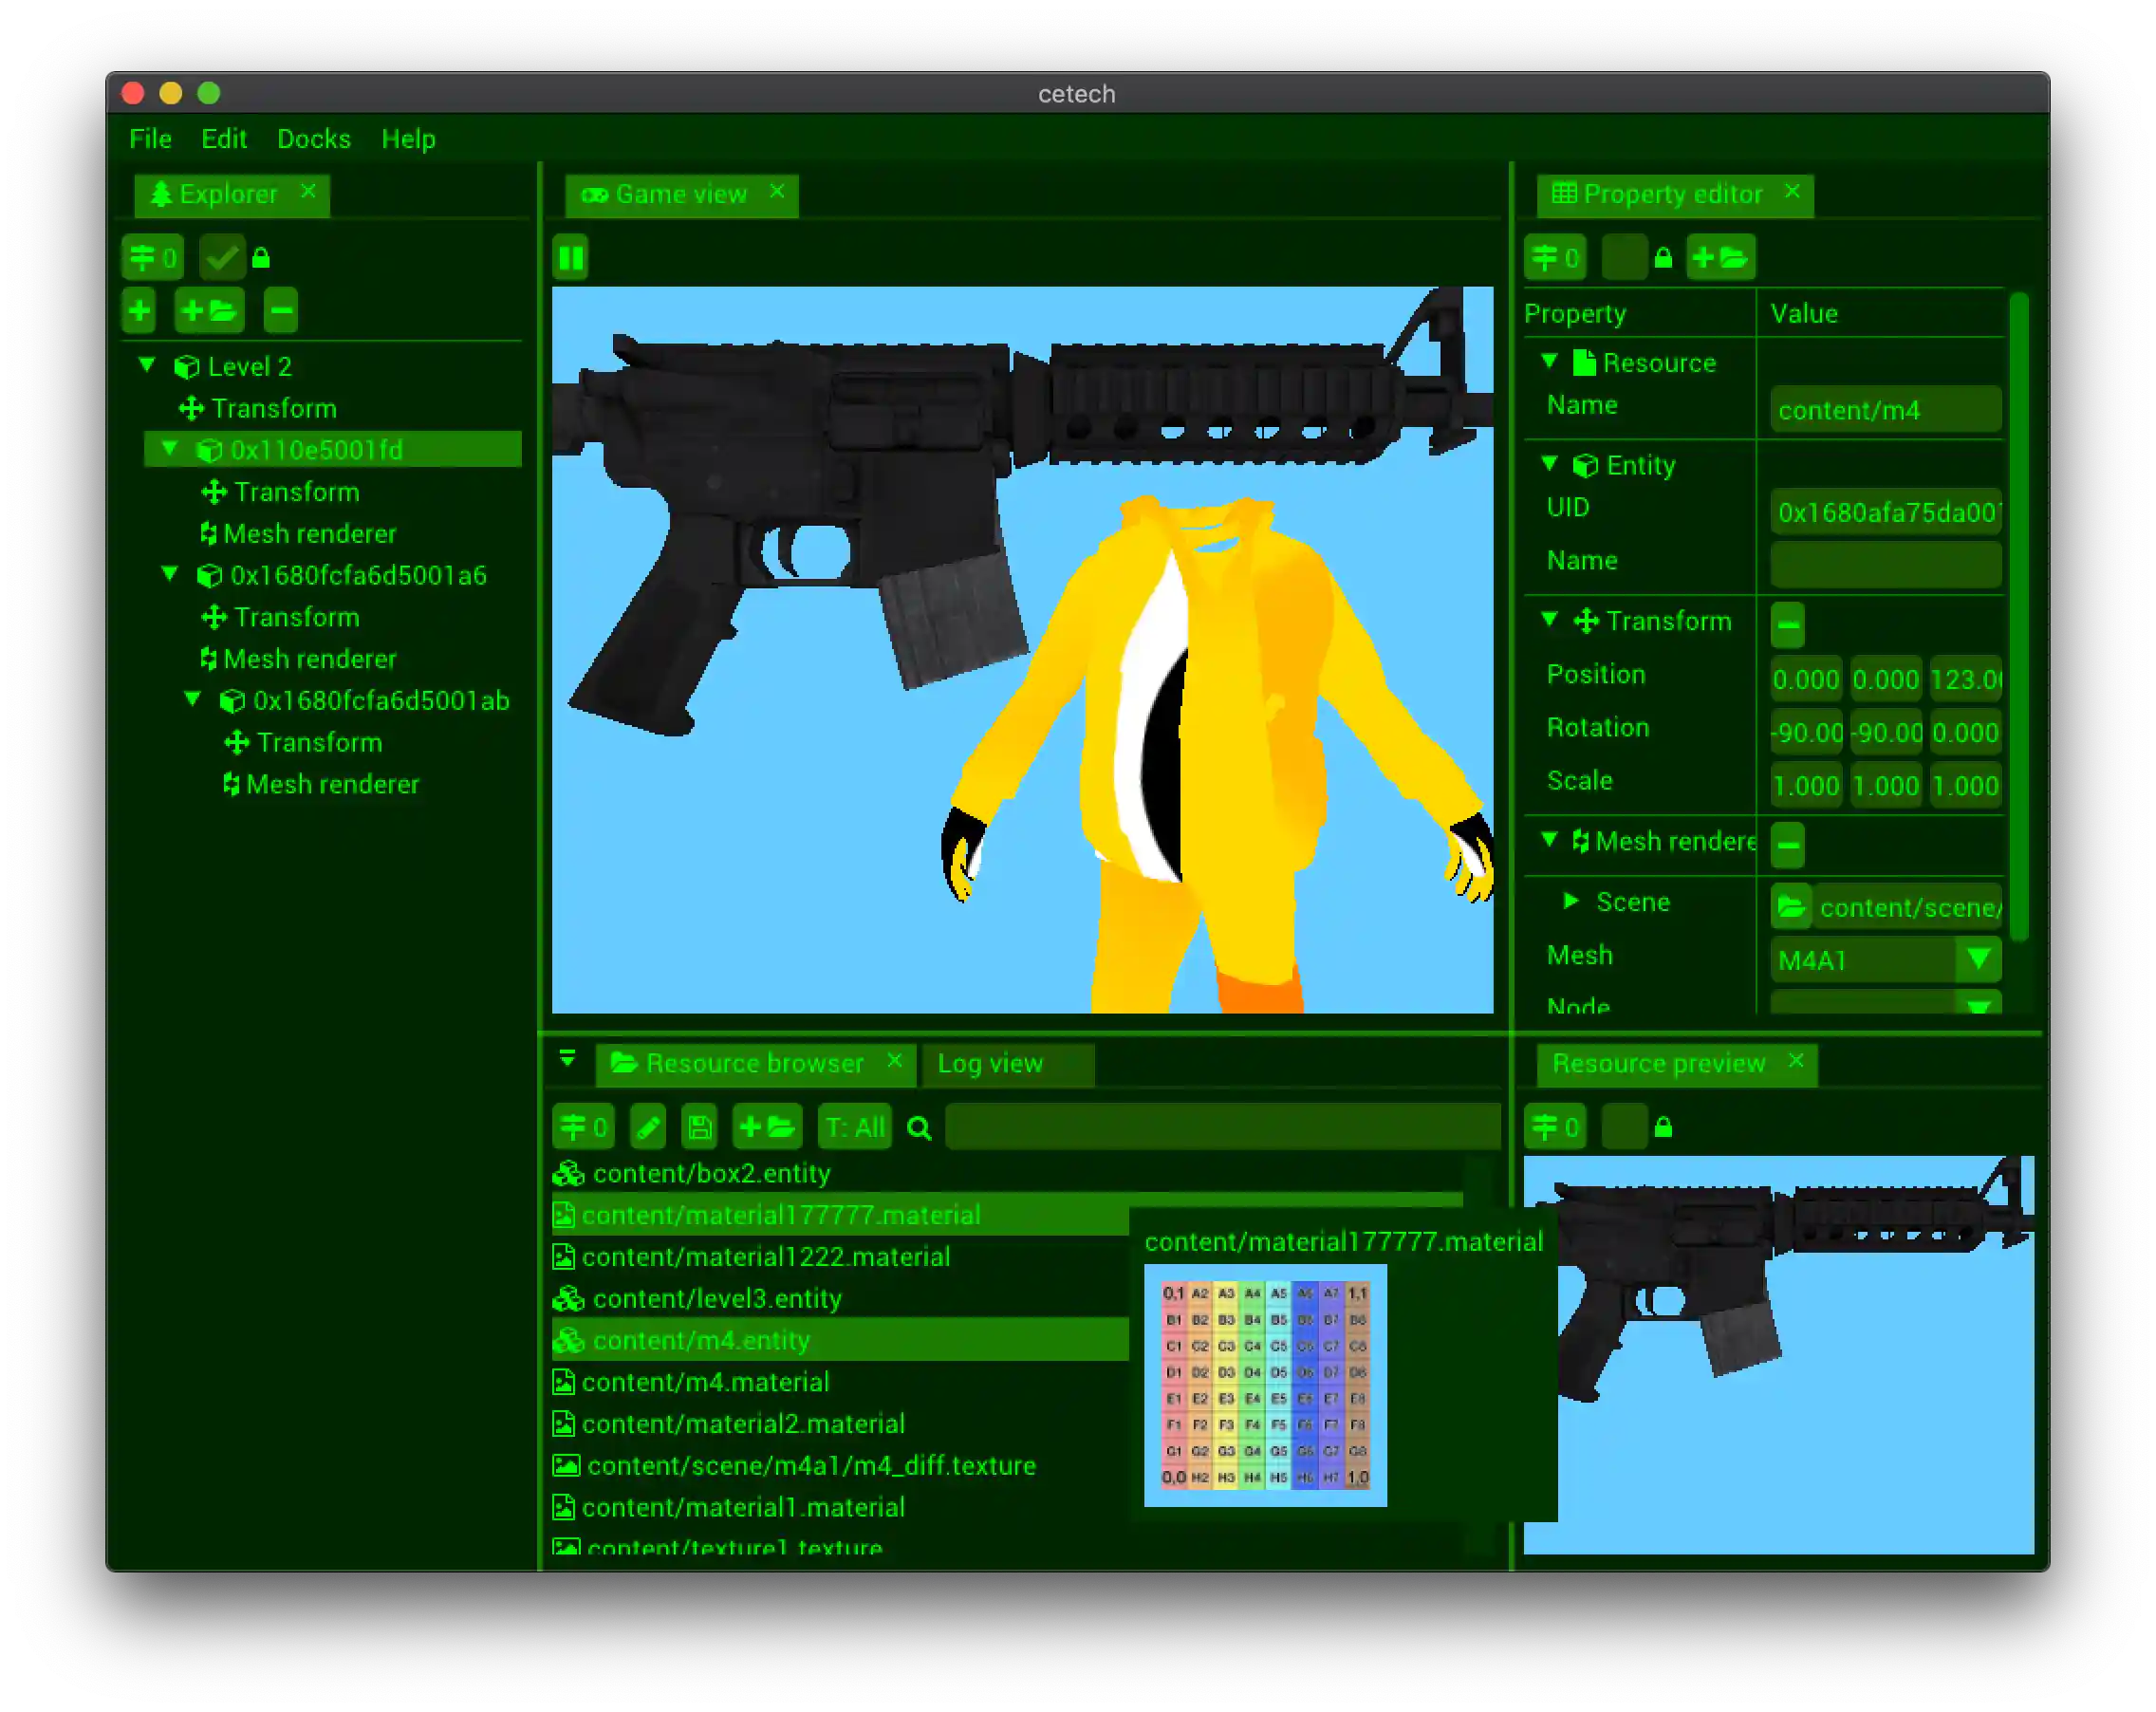Toggle the lock icon in Resource preview
The image size is (2156, 1712).
click(1664, 1127)
